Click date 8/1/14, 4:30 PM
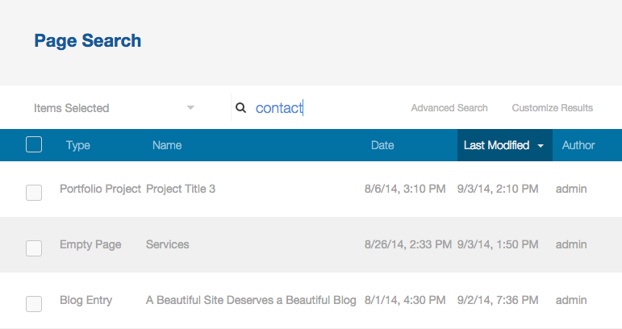The width and height of the screenshot is (622, 329). (405, 300)
